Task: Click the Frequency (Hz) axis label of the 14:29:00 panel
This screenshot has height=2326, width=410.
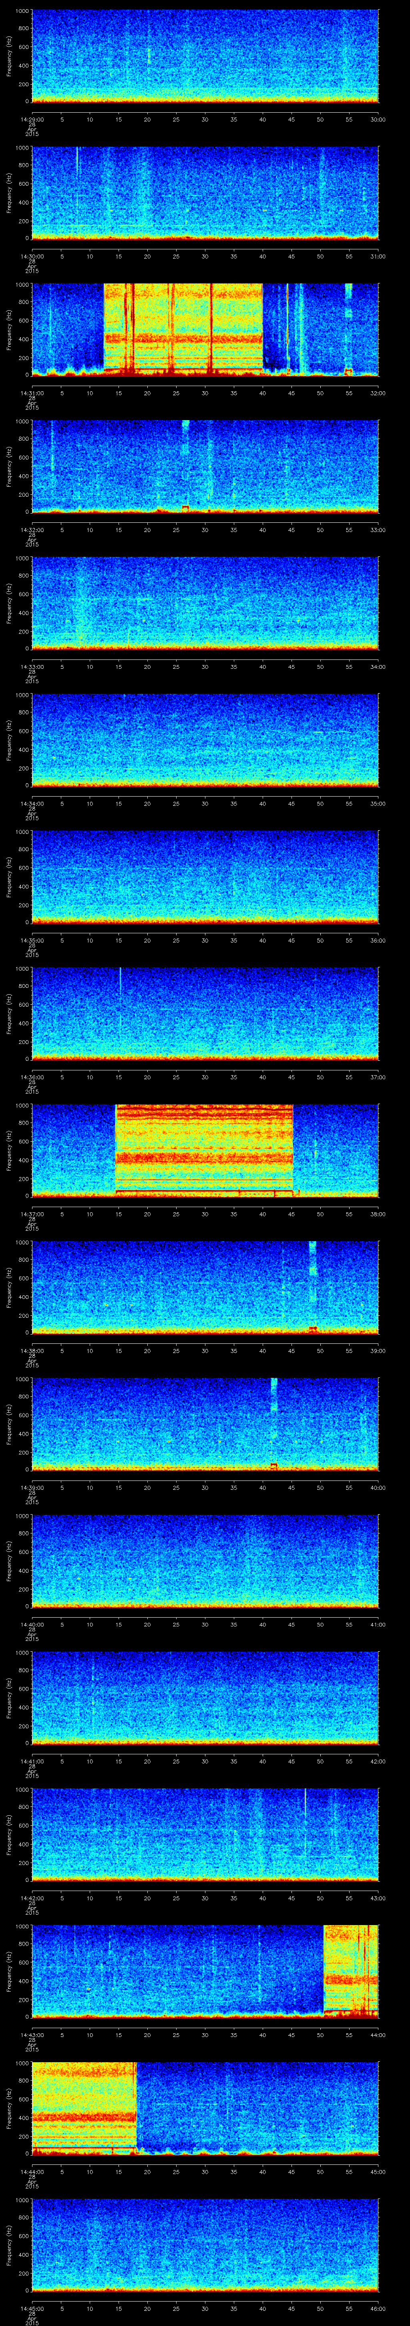Action: tap(9, 57)
